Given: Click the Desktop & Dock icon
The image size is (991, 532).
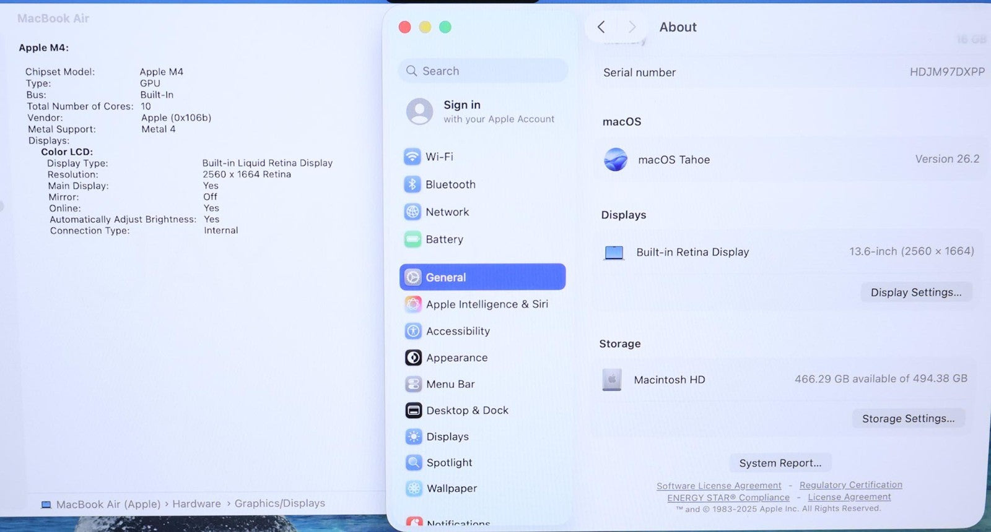Looking at the screenshot, I should point(414,410).
